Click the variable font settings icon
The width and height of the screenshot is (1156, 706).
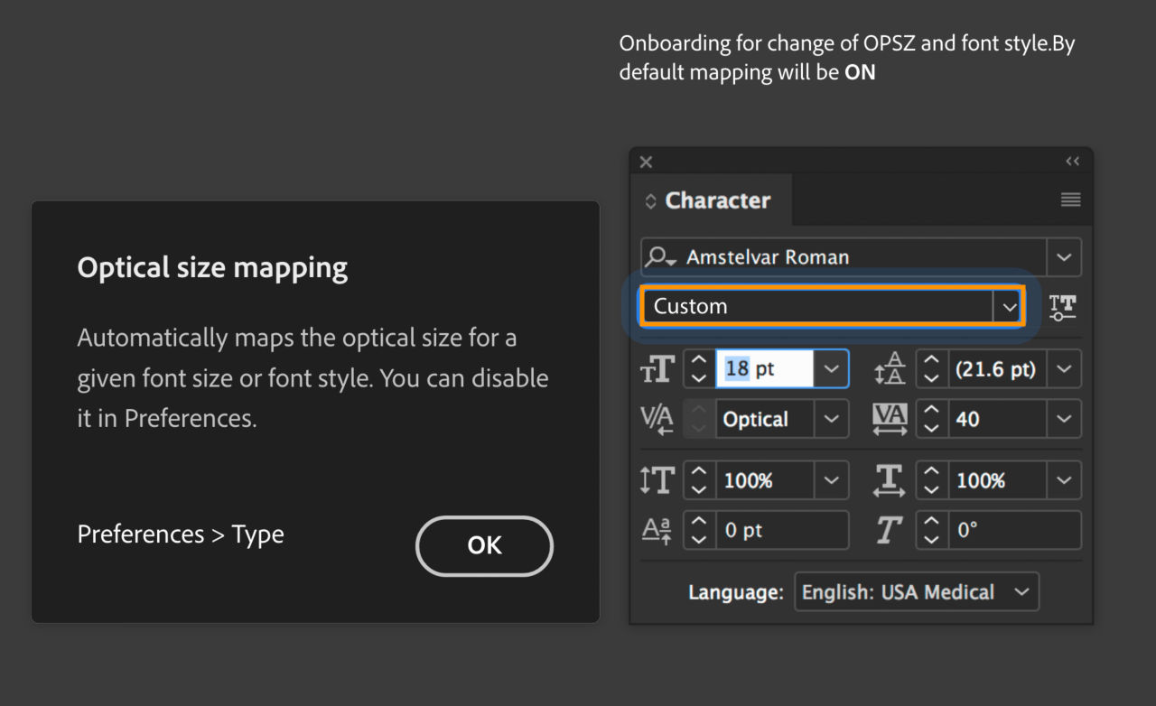1064,307
